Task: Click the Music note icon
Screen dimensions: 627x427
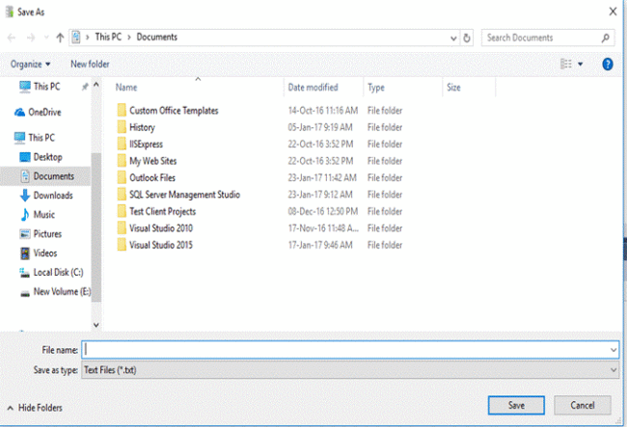Action: [25, 215]
